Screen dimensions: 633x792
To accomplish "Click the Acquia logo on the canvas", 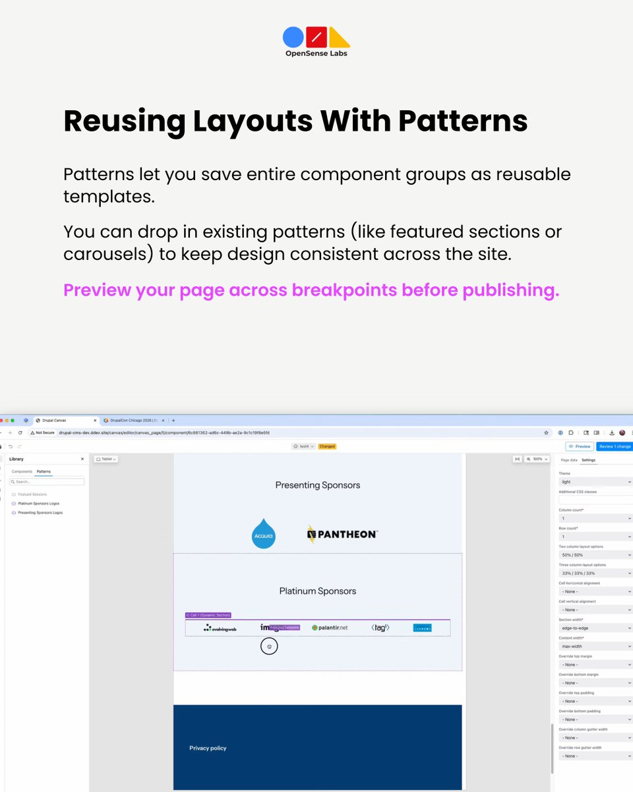I will coord(264,533).
